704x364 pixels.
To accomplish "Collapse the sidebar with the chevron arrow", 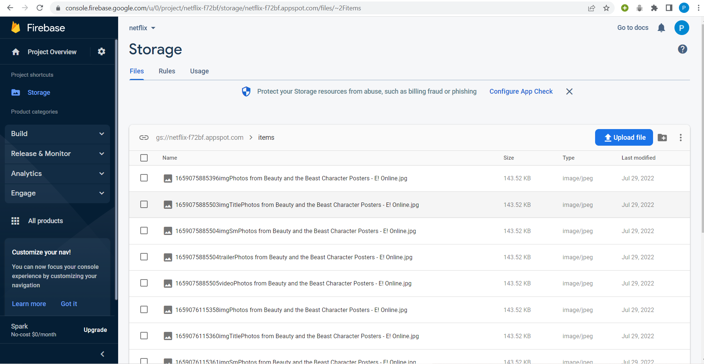I will (102, 354).
